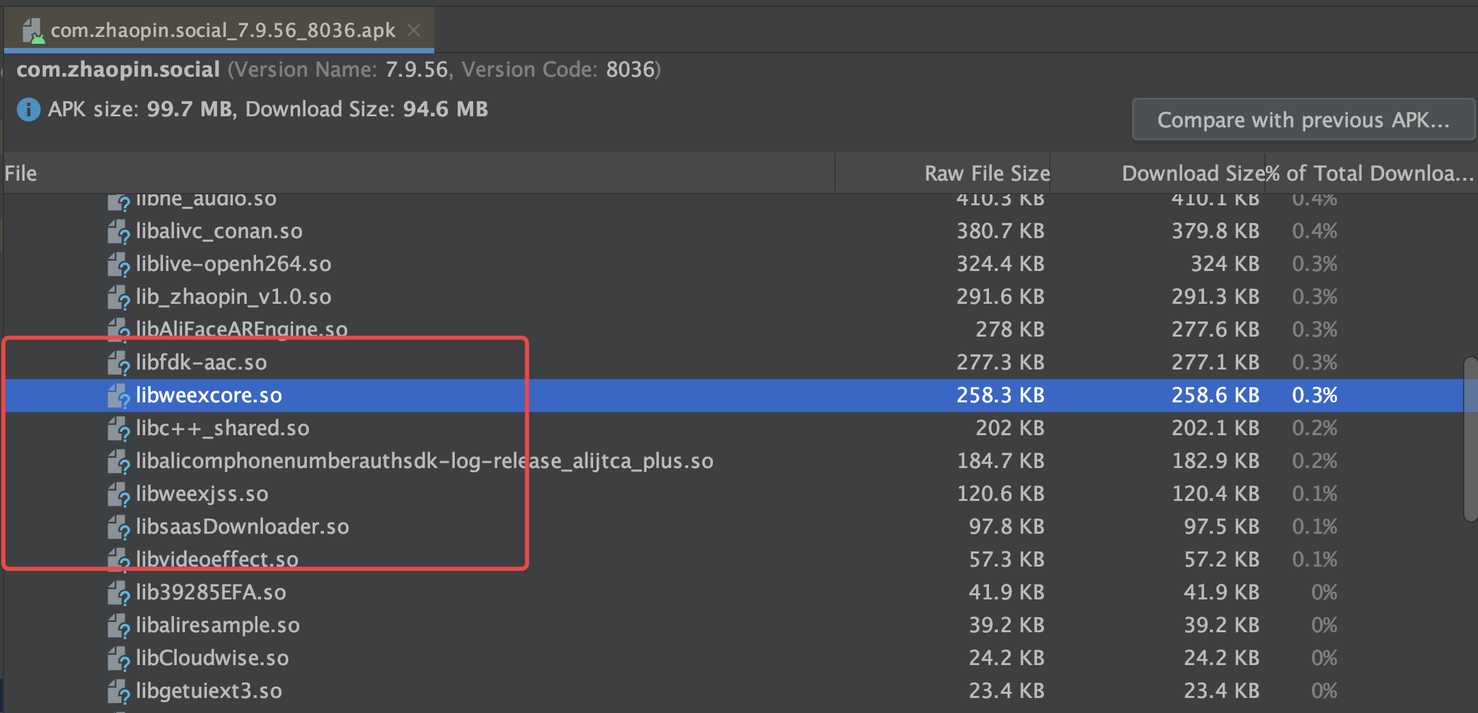This screenshot has width=1478, height=713.
Task: Sort by % of Total Download column
Action: click(x=1370, y=173)
